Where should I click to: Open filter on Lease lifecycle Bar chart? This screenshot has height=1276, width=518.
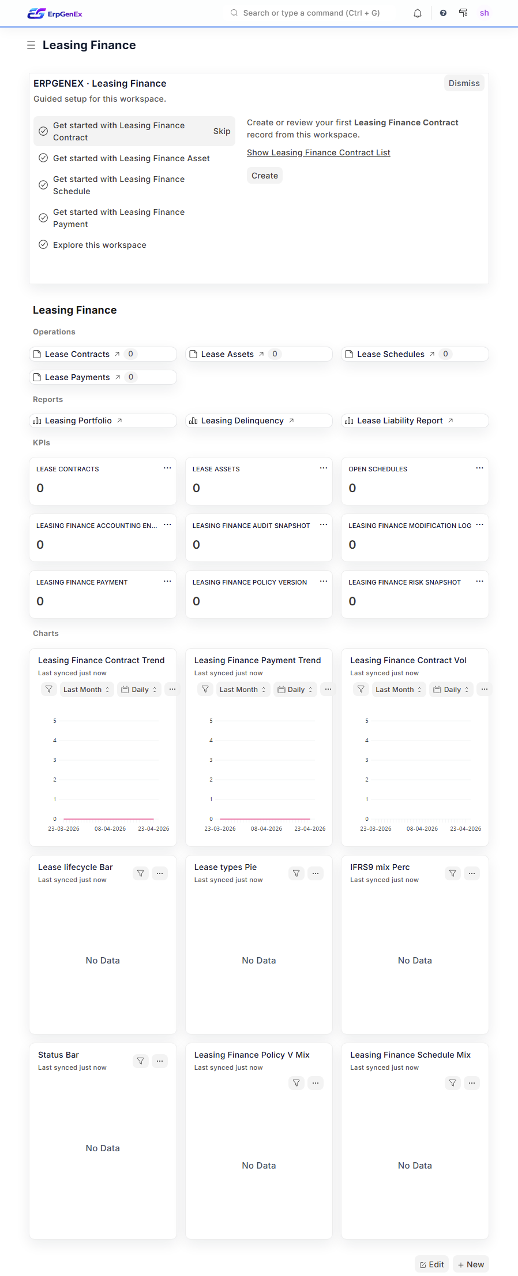(x=141, y=873)
